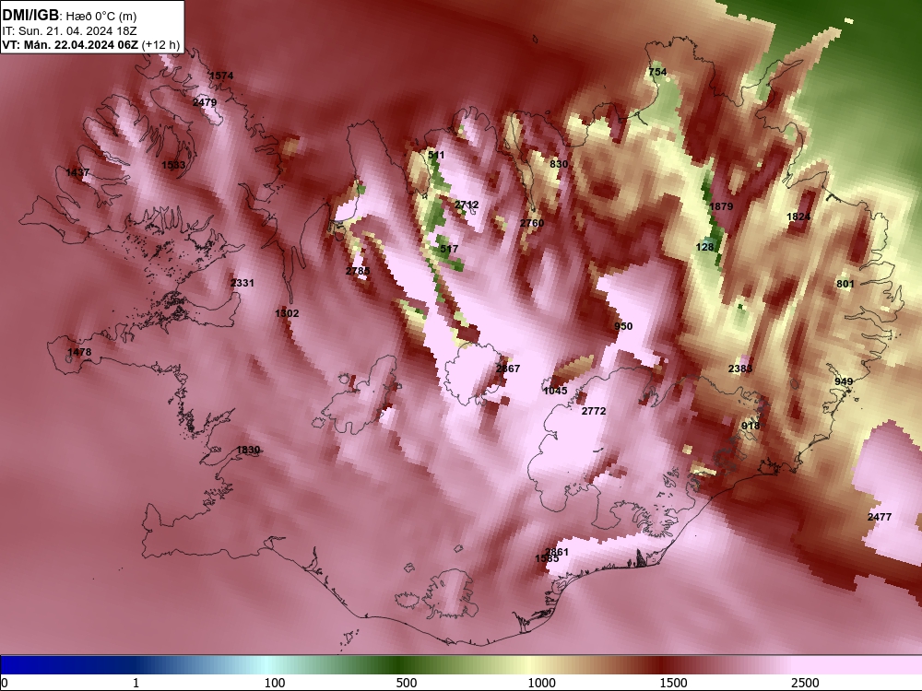
Task: Click the 1302 map value
Action: (x=287, y=313)
